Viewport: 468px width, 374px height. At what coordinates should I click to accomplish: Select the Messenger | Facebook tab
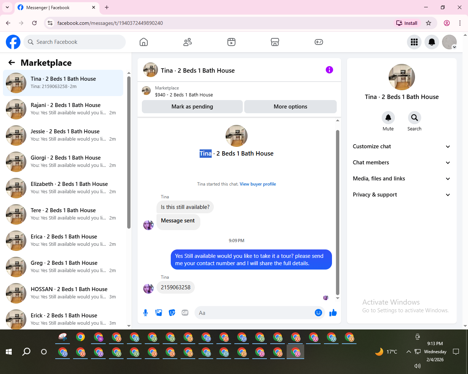pyautogui.click(x=57, y=8)
